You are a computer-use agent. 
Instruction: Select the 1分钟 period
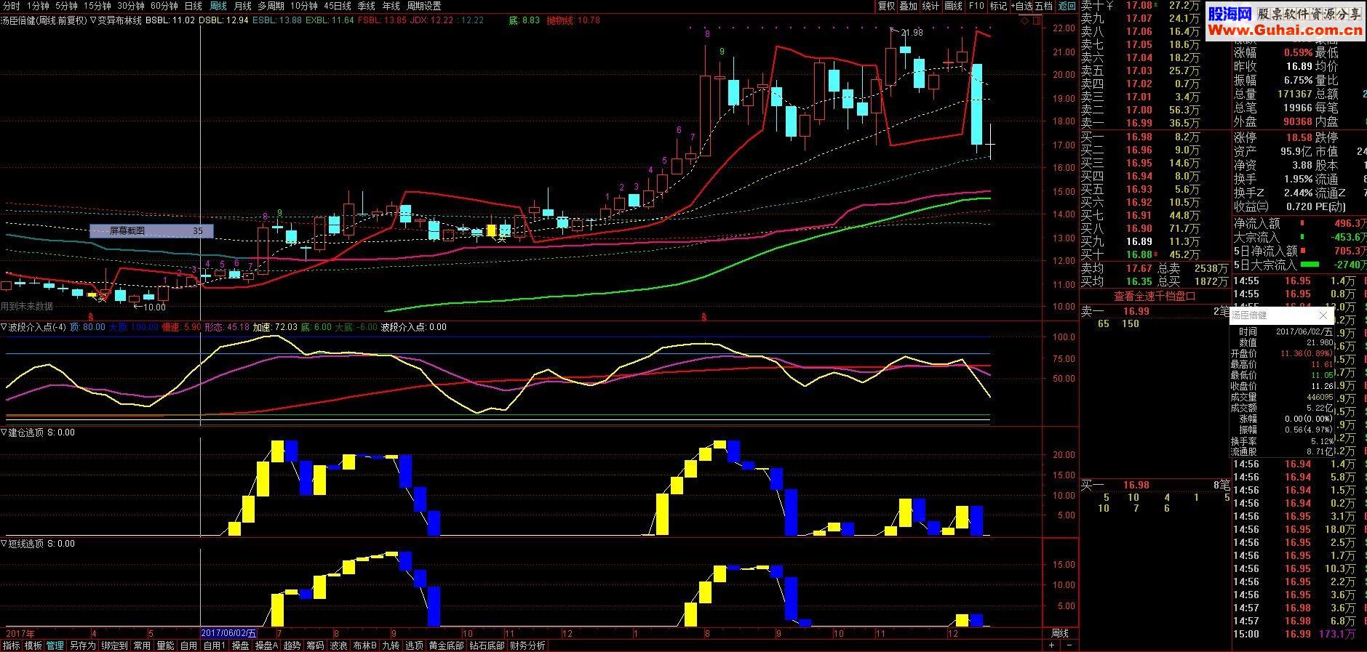[x=38, y=6]
